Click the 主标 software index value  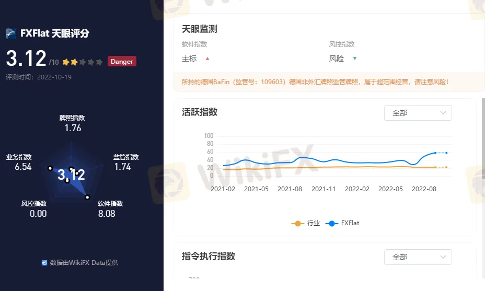point(189,59)
